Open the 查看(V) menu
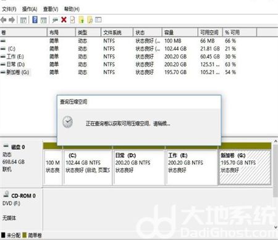Viewport: 278px width, 240px height. click(x=51, y=9)
